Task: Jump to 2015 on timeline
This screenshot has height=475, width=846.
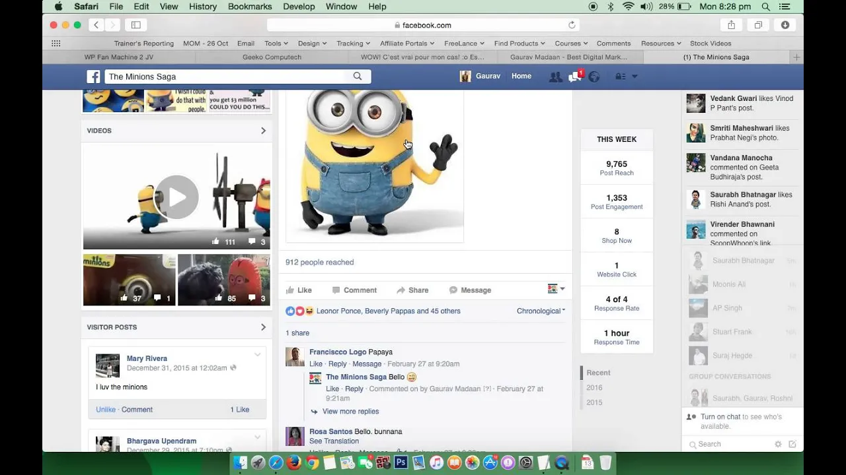Action: [594, 402]
